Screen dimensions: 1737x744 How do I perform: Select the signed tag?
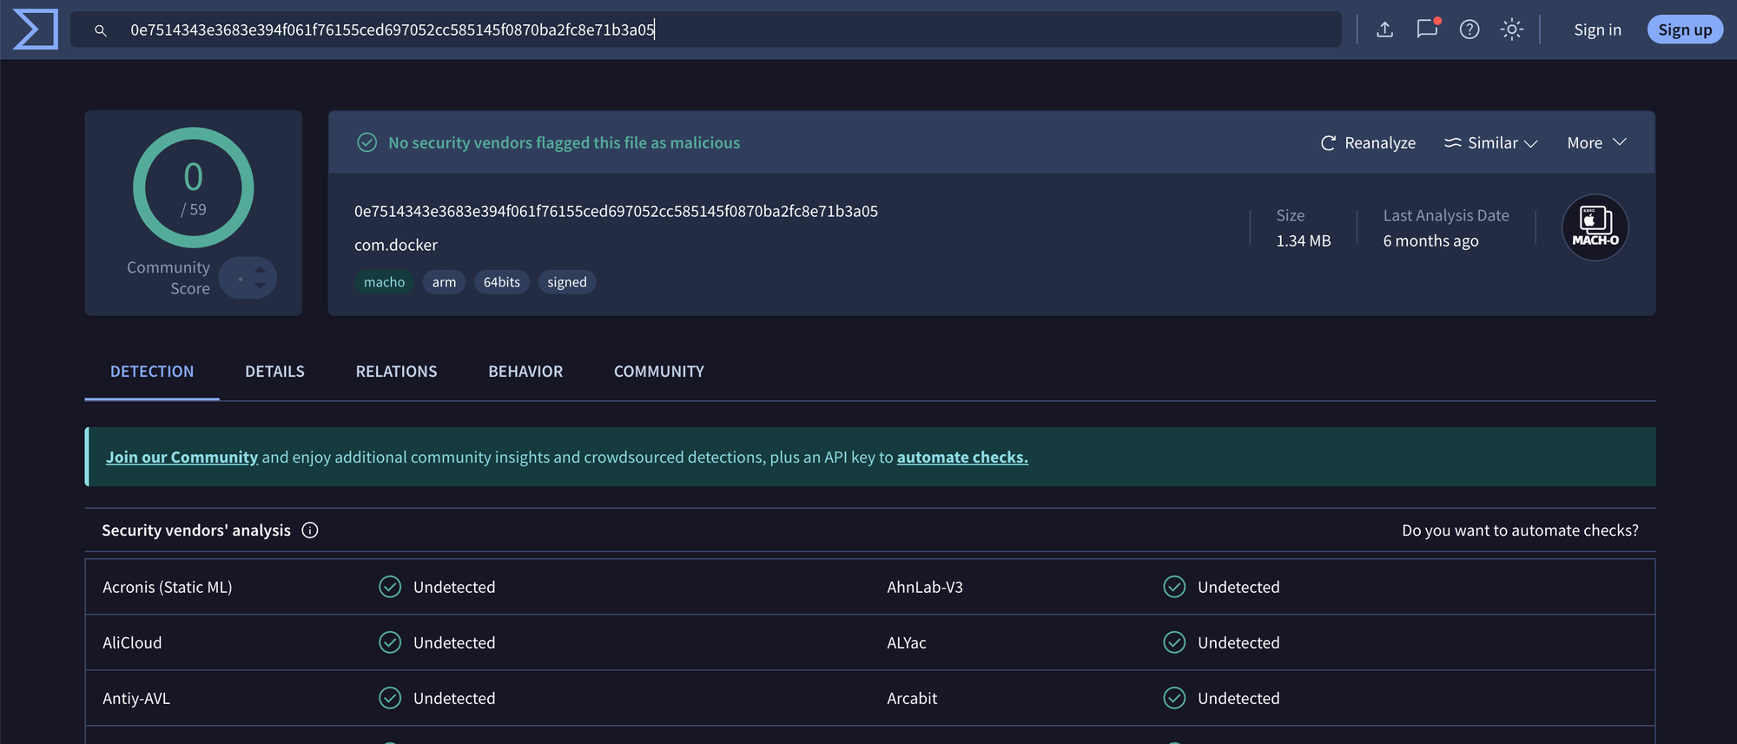pos(567,282)
